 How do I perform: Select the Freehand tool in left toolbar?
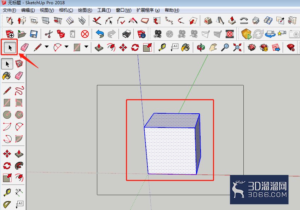pyautogui.click(x=19, y=90)
